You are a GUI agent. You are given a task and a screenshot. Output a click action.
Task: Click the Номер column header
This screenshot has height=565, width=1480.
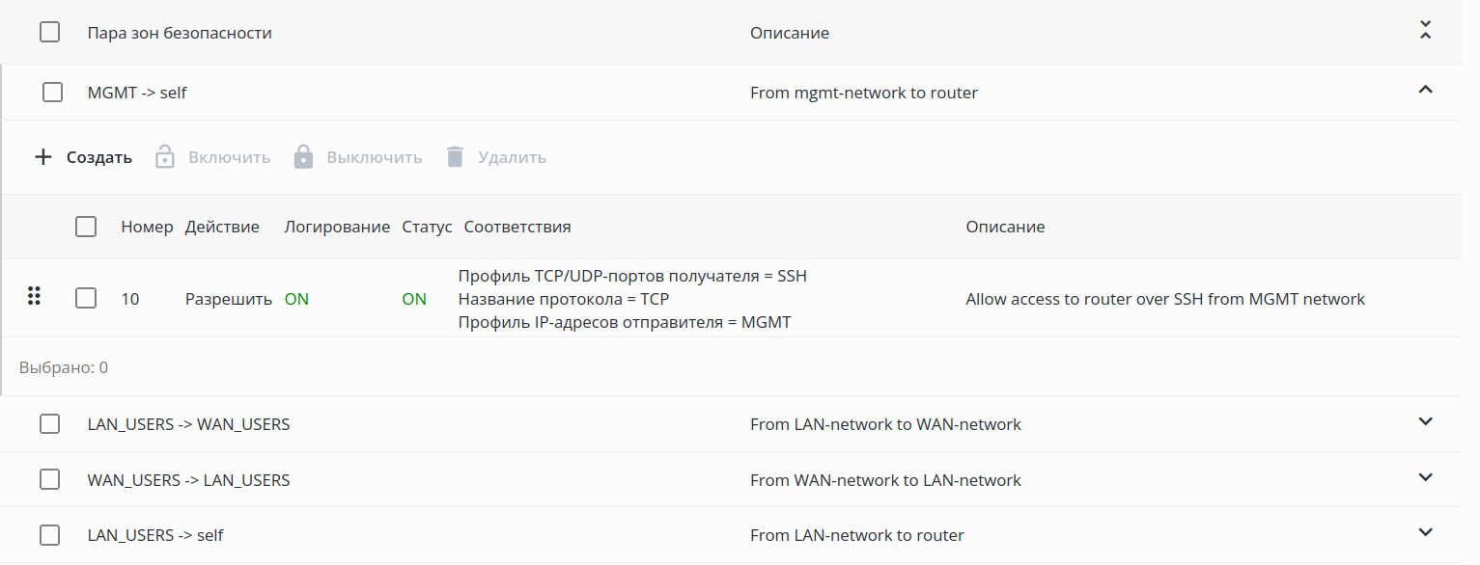pos(147,228)
